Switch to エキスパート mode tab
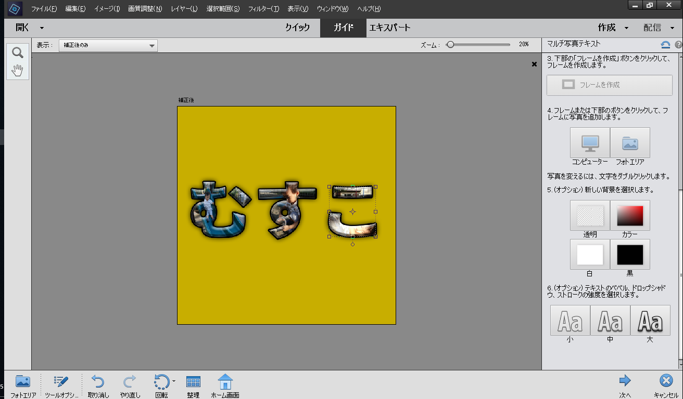Image resolution: width=683 pixels, height=399 pixels. pyautogui.click(x=390, y=28)
